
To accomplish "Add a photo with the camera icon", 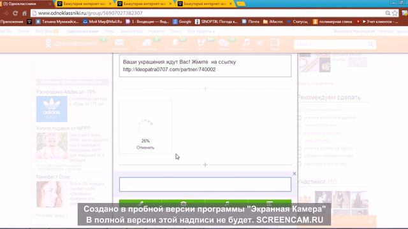I will pyautogui.click(x=184, y=203).
